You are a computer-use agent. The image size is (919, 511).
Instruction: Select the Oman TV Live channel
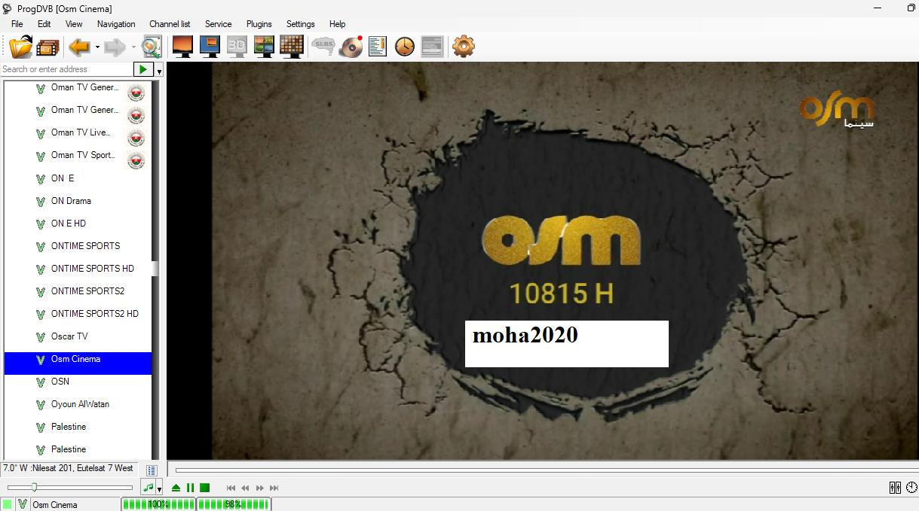coord(81,133)
